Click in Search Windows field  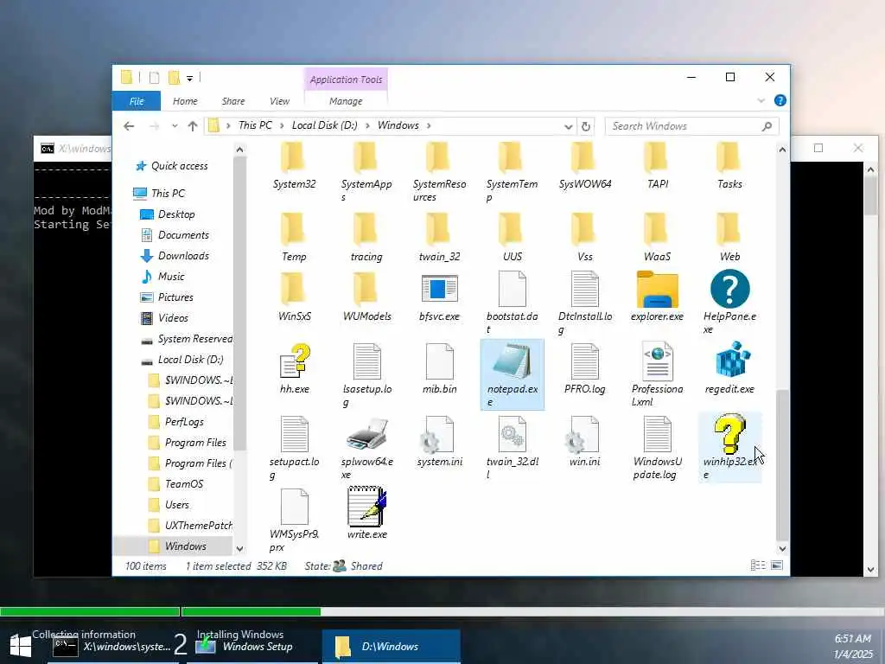click(x=692, y=126)
